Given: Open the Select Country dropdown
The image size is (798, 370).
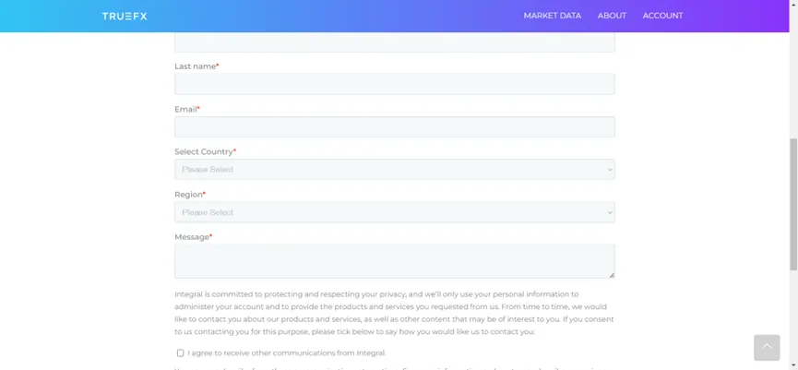Looking at the screenshot, I should pyautogui.click(x=395, y=170).
